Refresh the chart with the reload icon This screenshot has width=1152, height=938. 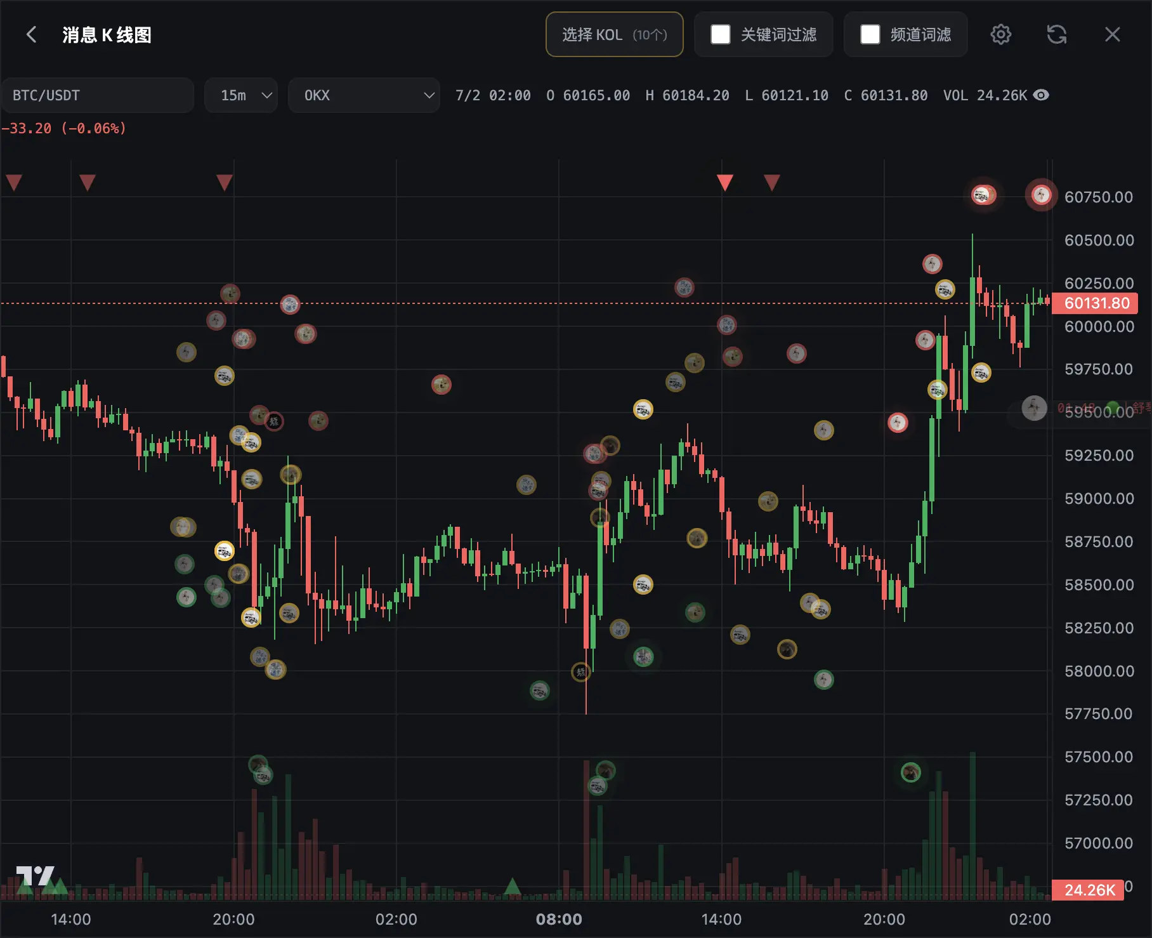pyautogui.click(x=1056, y=34)
